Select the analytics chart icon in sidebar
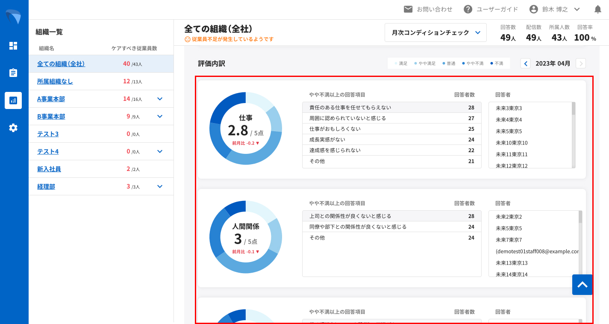The height and width of the screenshot is (324, 609). 13,100
